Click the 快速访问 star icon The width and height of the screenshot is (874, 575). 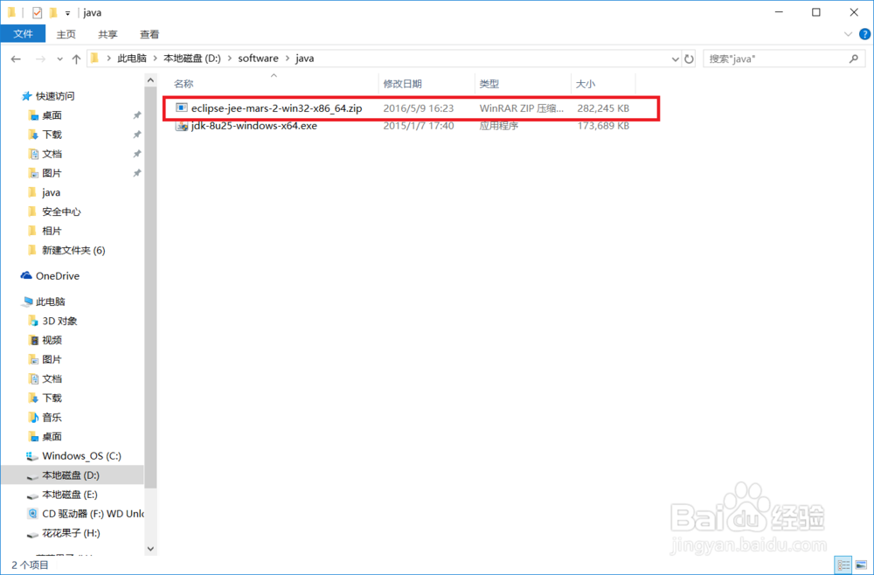[26, 96]
